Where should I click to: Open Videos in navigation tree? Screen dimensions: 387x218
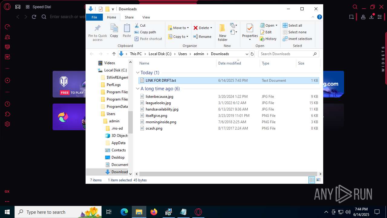coord(109,63)
